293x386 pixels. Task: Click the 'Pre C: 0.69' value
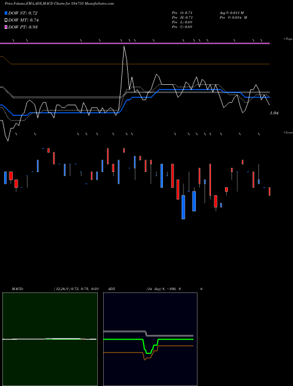[x=182, y=27]
